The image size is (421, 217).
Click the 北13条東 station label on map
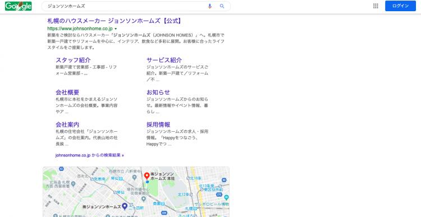pyautogui.click(x=206, y=186)
